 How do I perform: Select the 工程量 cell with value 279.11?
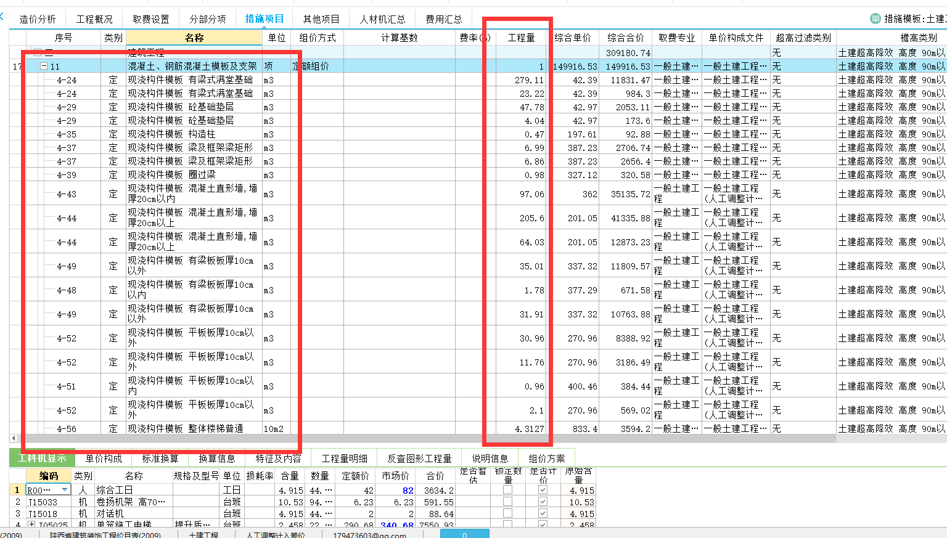521,80
